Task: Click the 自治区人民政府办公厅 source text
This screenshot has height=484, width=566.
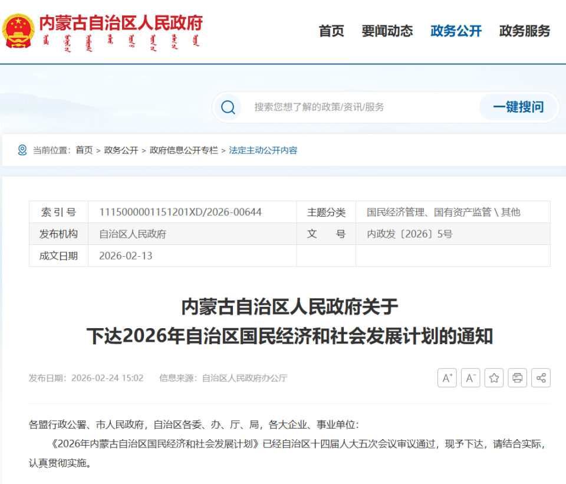Action: [x=243, y=378]
